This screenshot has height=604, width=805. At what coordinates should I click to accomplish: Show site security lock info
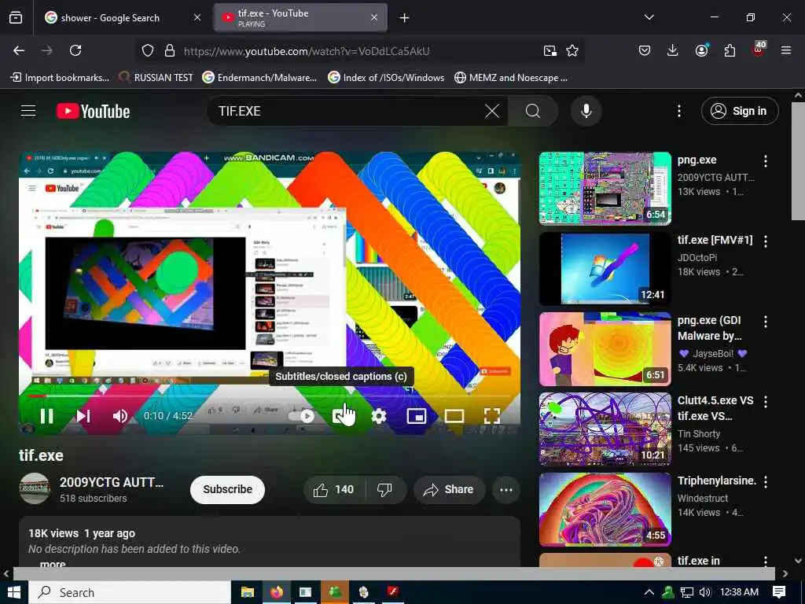[170, 50]
